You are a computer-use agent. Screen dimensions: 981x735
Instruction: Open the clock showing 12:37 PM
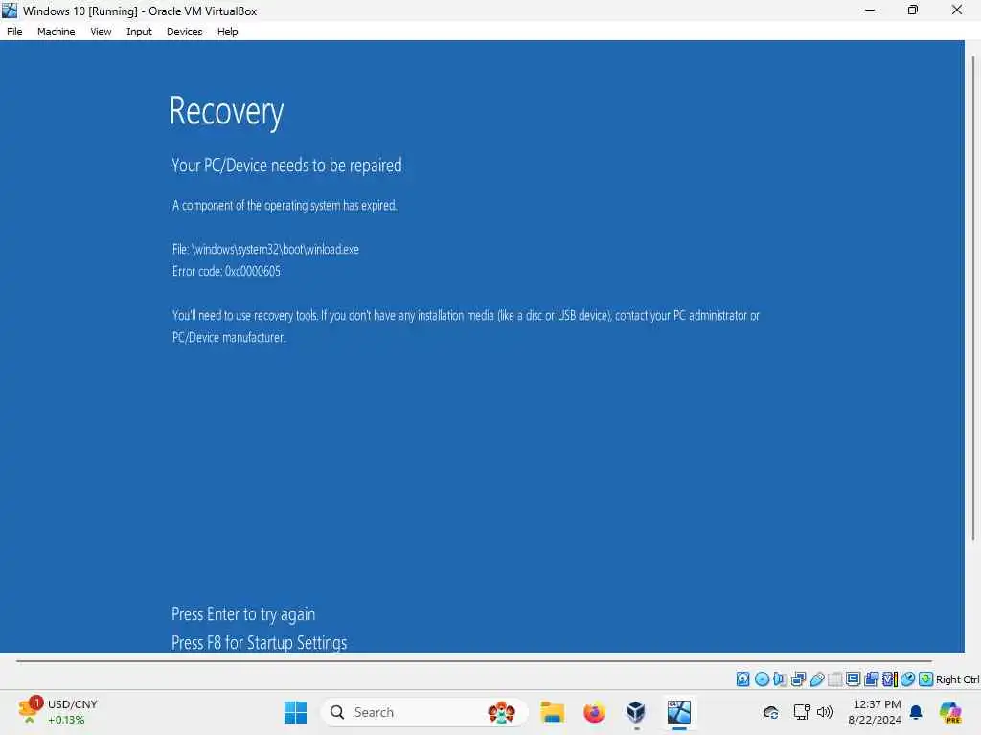(875, 712)
